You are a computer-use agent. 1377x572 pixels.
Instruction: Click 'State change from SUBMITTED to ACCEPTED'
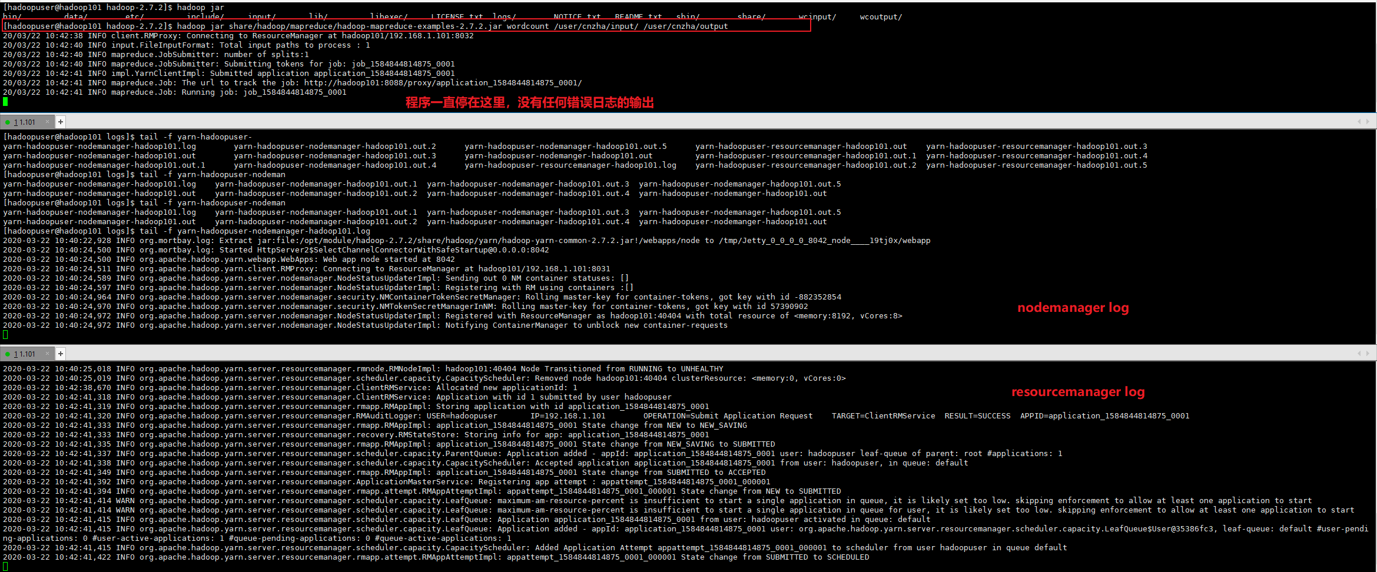pyautogui.click(x=674, y=473)
